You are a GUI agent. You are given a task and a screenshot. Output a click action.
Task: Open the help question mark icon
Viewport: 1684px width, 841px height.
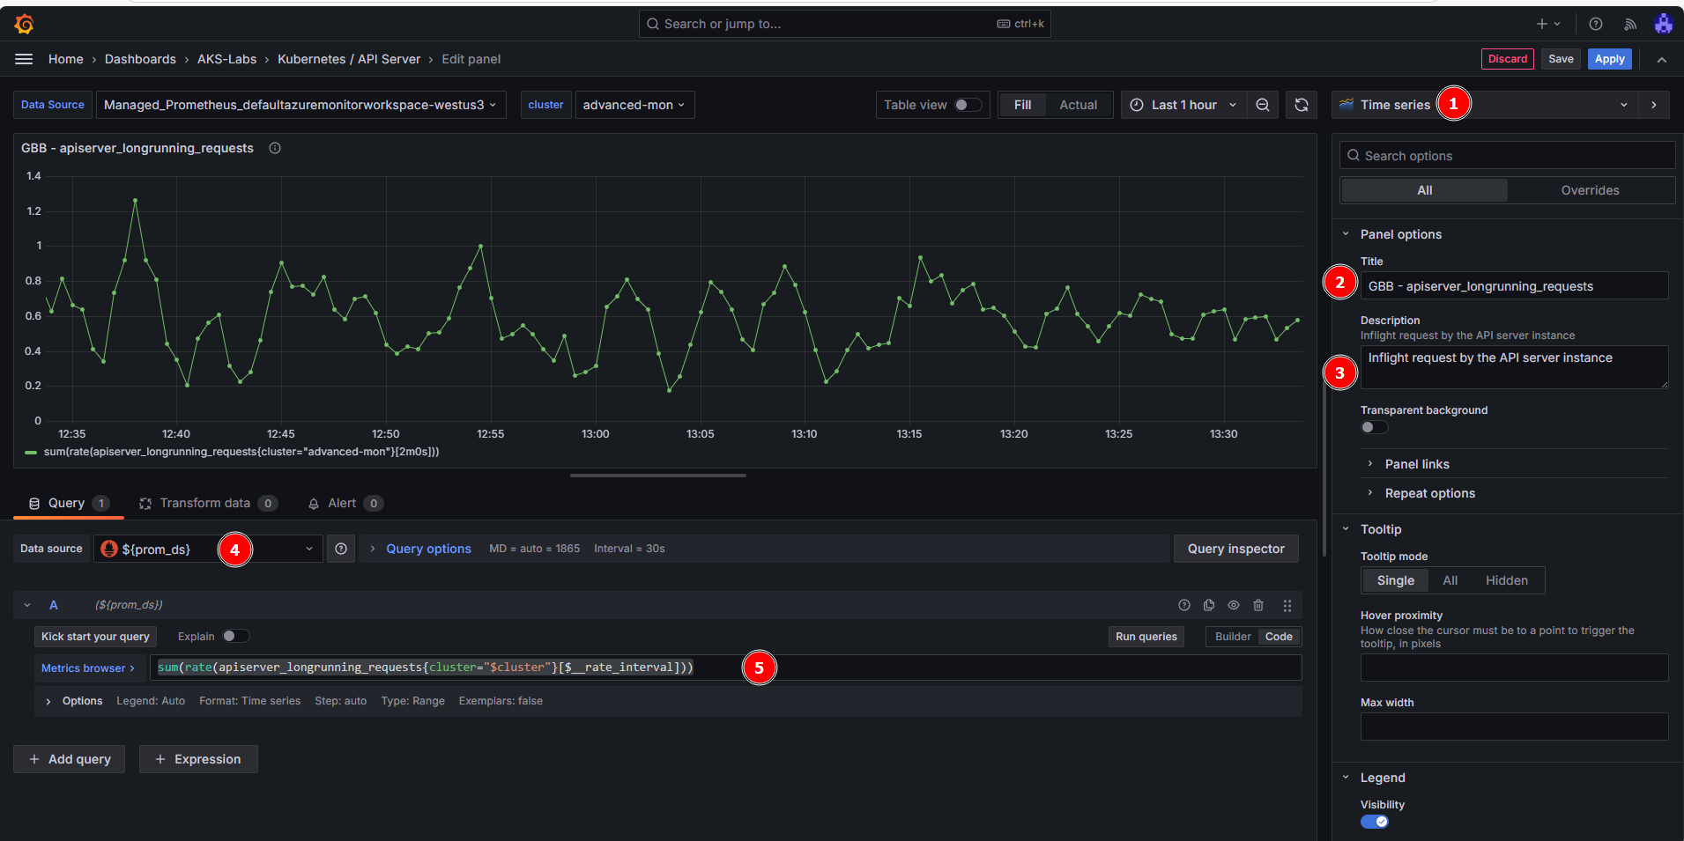tap(1596, 24)
